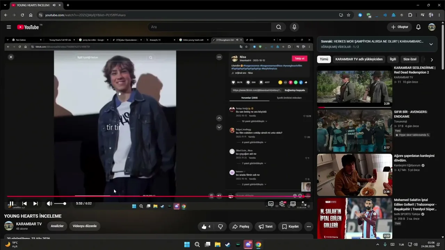Open the Red Dead Redemption 2 thumbnail

355,86
